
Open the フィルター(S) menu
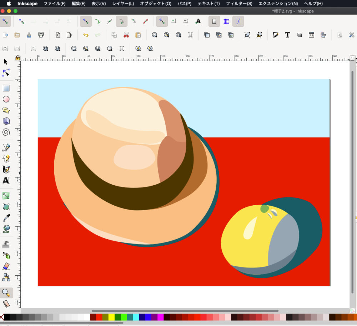pos(239,4)
